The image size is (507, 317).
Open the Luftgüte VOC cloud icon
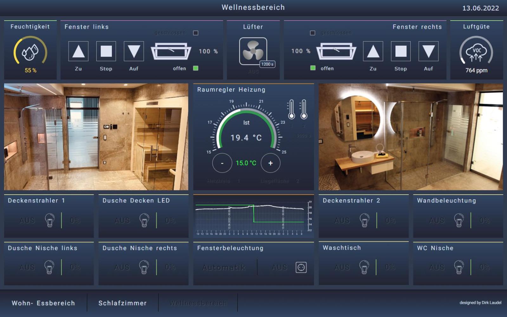pos(476,53)
